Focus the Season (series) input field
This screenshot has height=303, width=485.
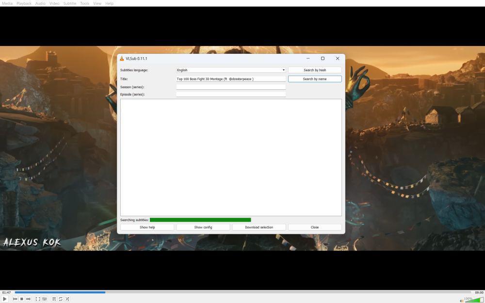click(231, 87)
